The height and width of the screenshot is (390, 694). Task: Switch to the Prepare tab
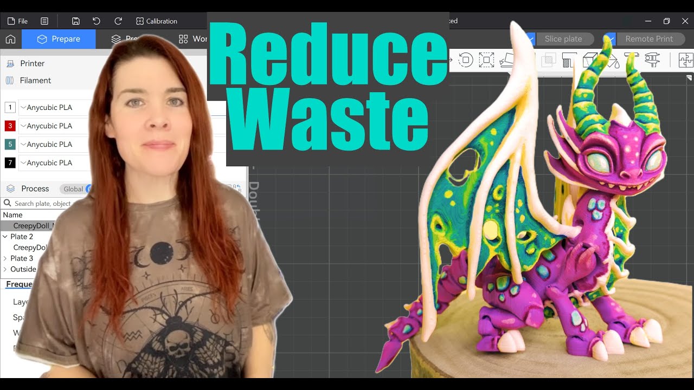[59, 39]
